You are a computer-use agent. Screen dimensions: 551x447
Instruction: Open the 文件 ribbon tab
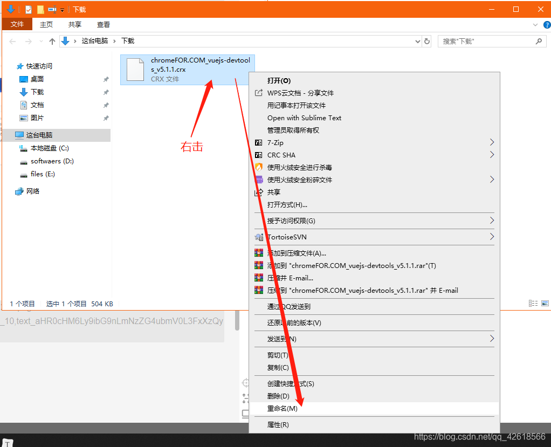[x=17, y=24]
